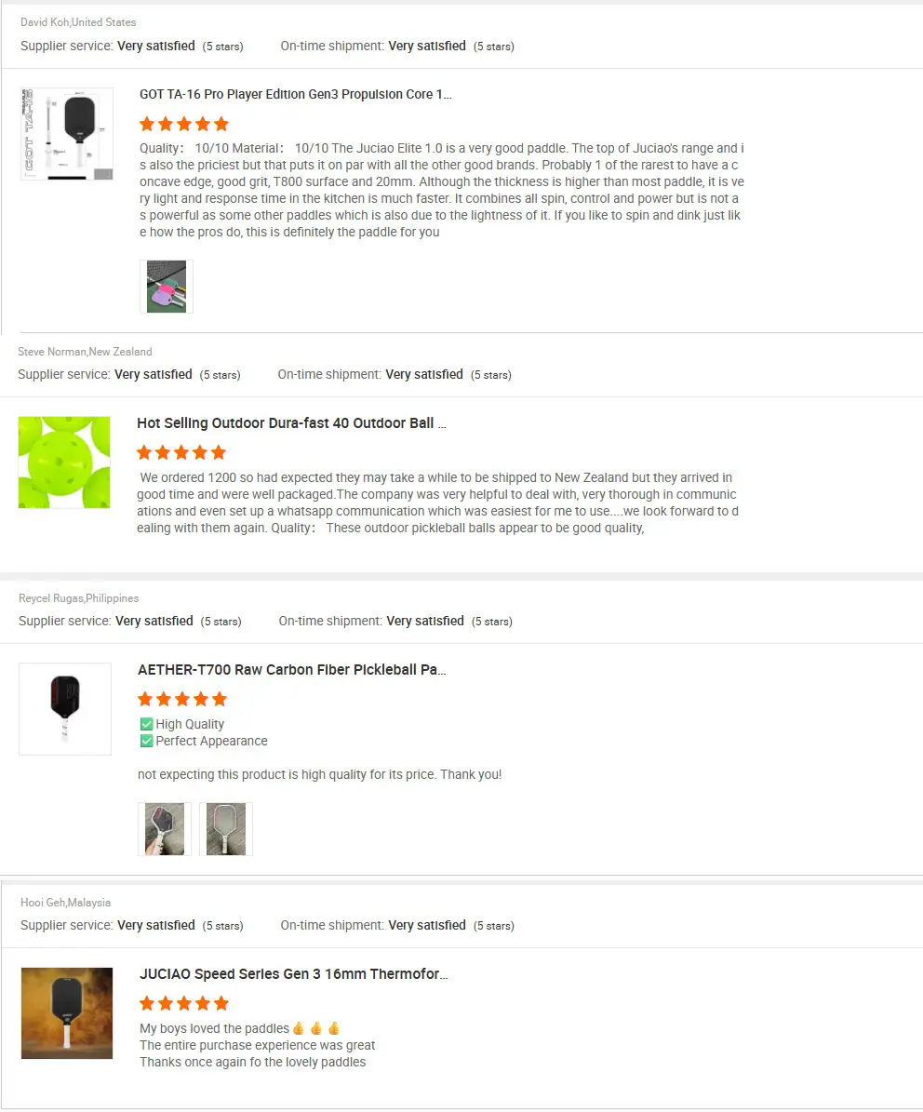Click star rating under Dura-fast 40 Outdoor Ball
Viewport: 923px width, 1112px height.
pos(181,452)
